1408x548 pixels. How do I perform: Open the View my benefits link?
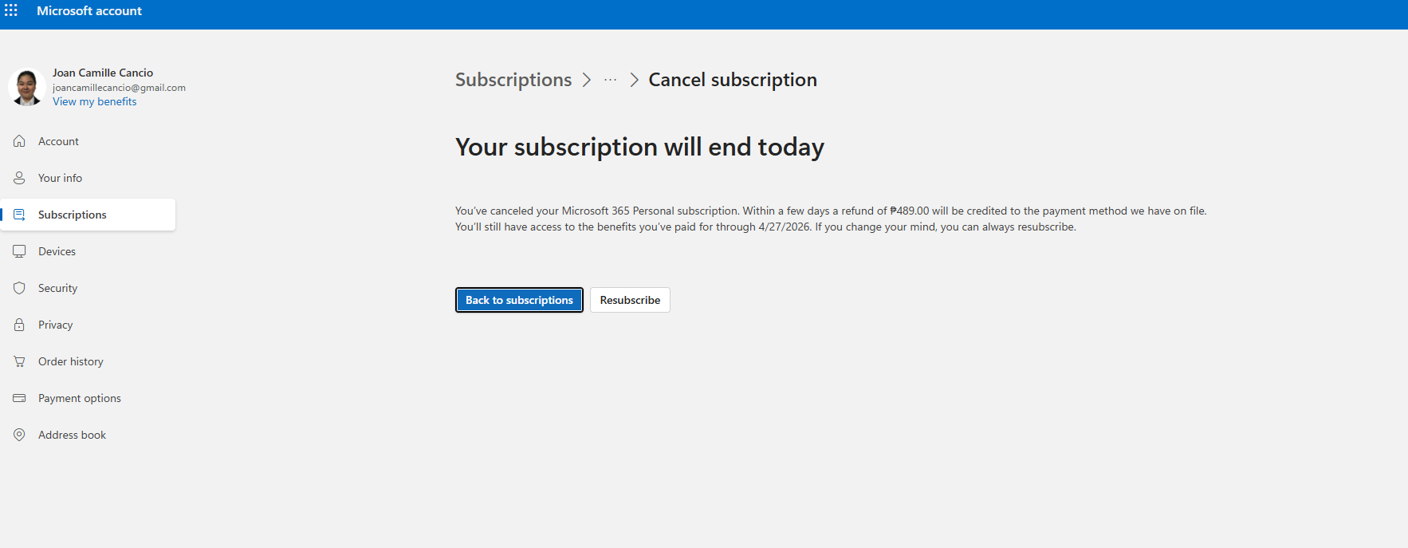(x=94, y=101)
